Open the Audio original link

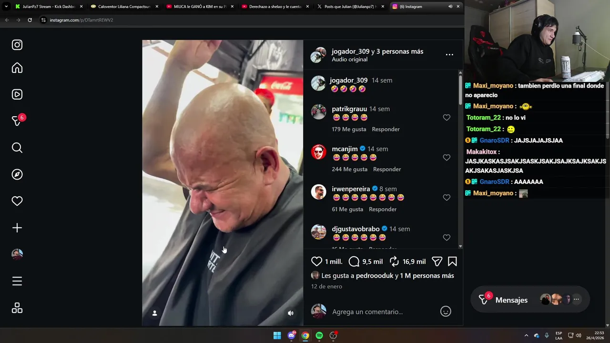point(349,60)
